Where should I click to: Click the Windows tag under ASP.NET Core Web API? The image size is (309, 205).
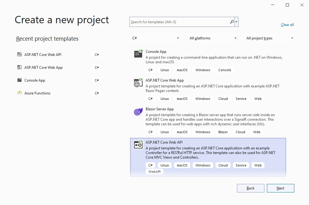point(202,165)
